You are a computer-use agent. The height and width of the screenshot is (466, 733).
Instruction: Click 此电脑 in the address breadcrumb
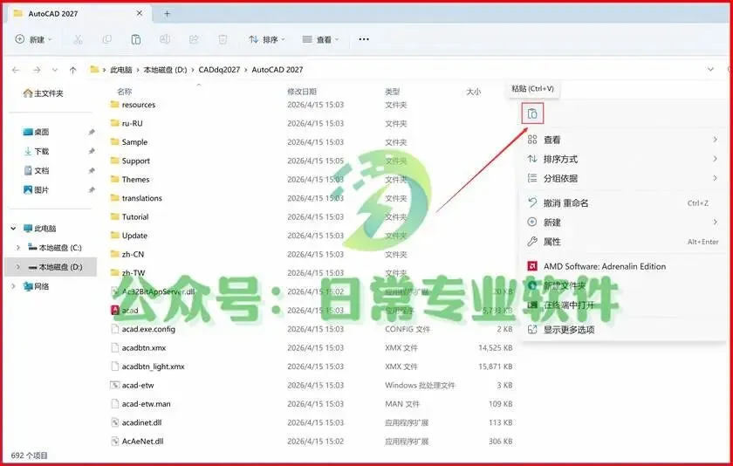pos(121,70)
